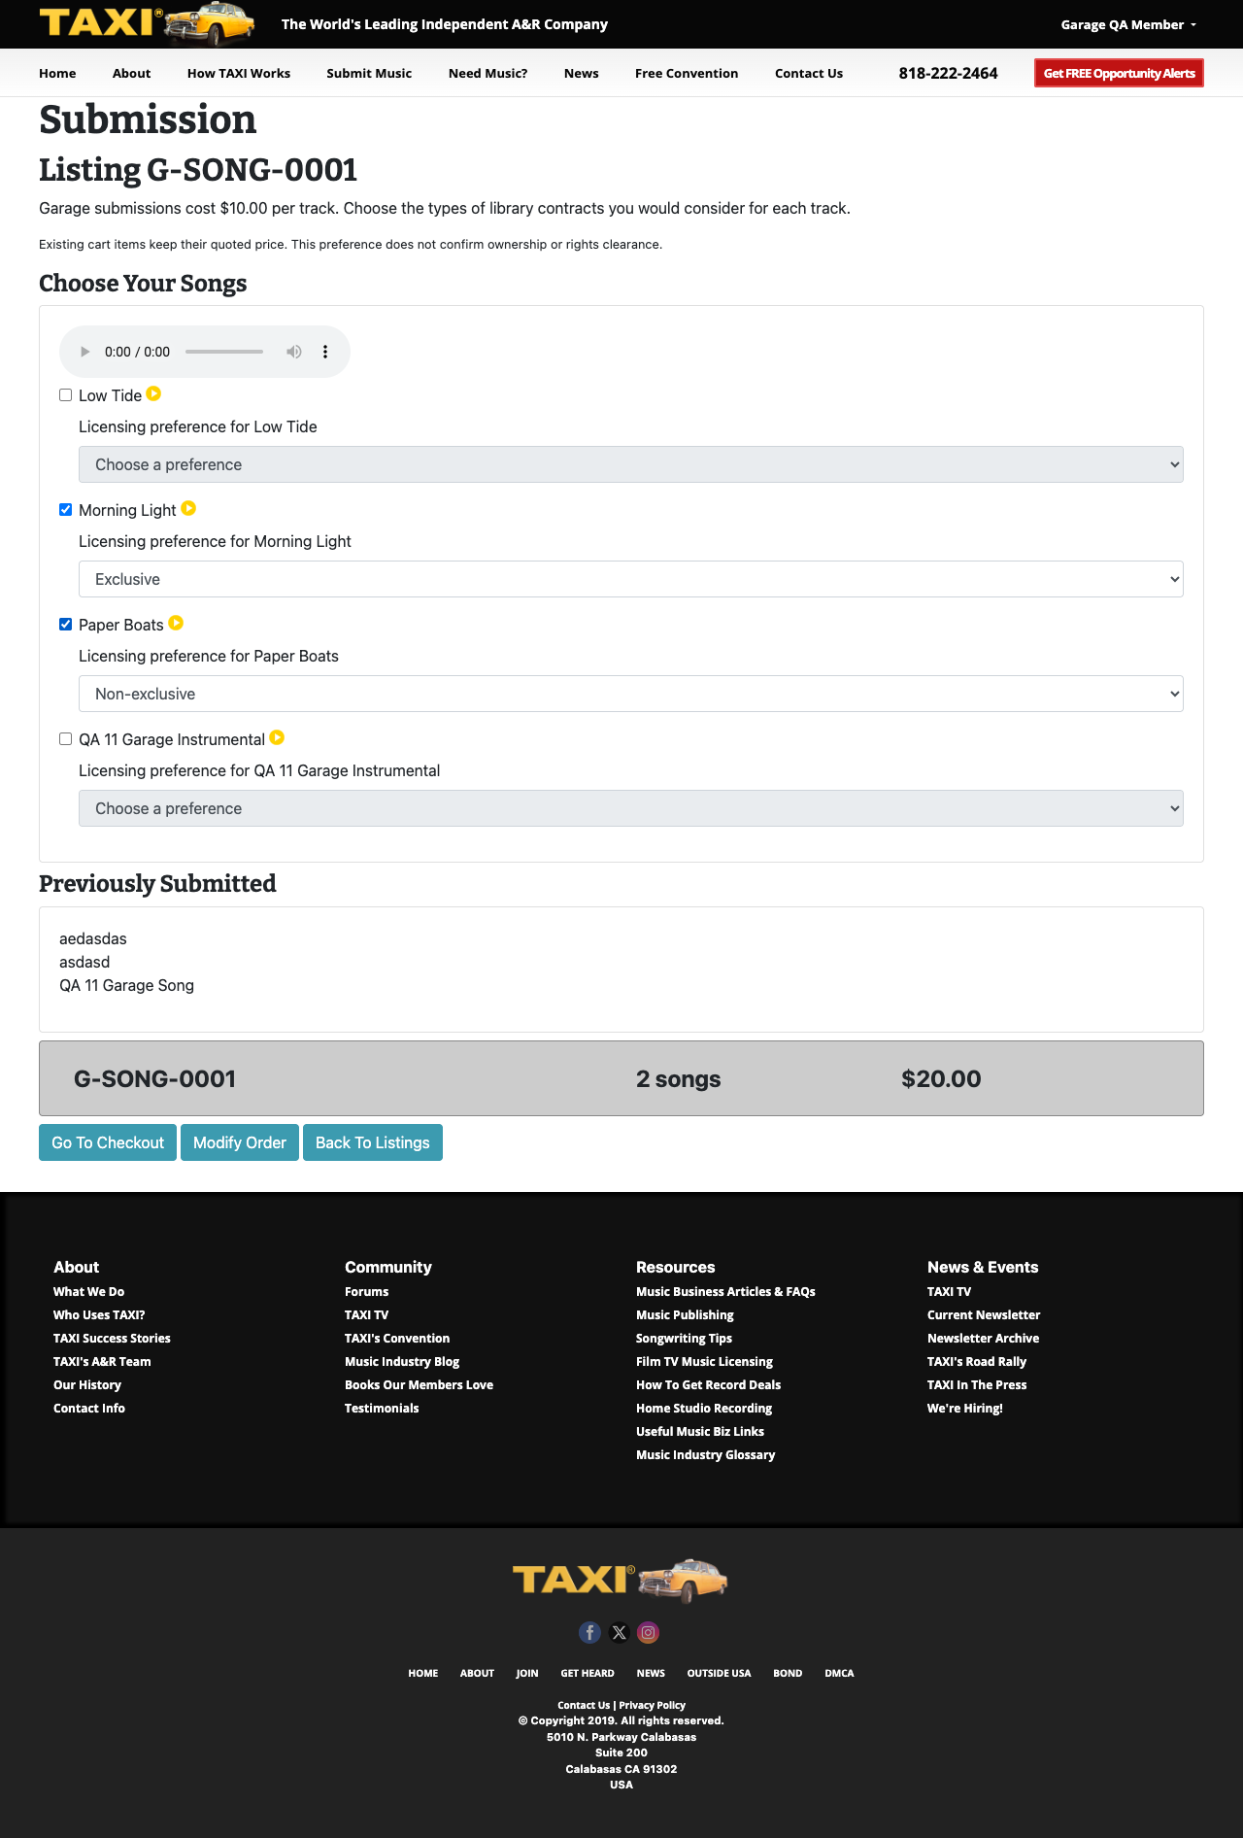
Task: Open How TAXI Works page
Action: pyautogui.click(x=239, y=73)
